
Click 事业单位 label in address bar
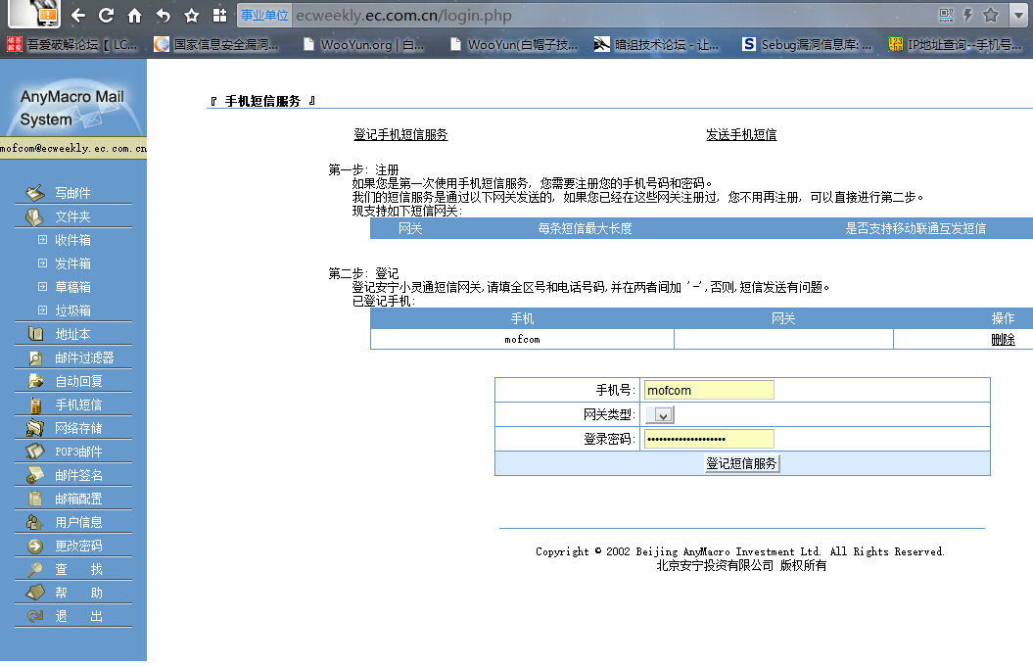[264, 15]
